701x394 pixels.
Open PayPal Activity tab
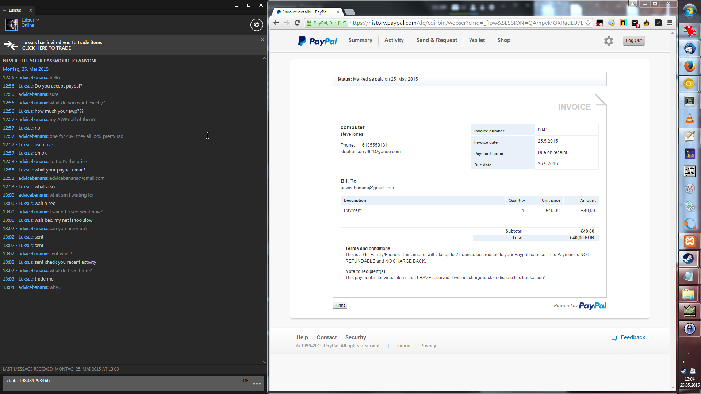[394, 40]
